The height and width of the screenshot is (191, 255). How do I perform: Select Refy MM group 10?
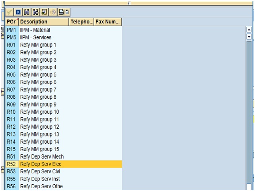point(39,112)
